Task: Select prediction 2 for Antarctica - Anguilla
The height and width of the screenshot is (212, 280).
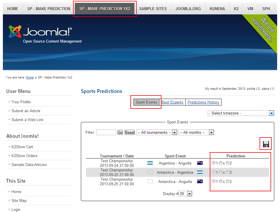Action: (x=228, y=182)
